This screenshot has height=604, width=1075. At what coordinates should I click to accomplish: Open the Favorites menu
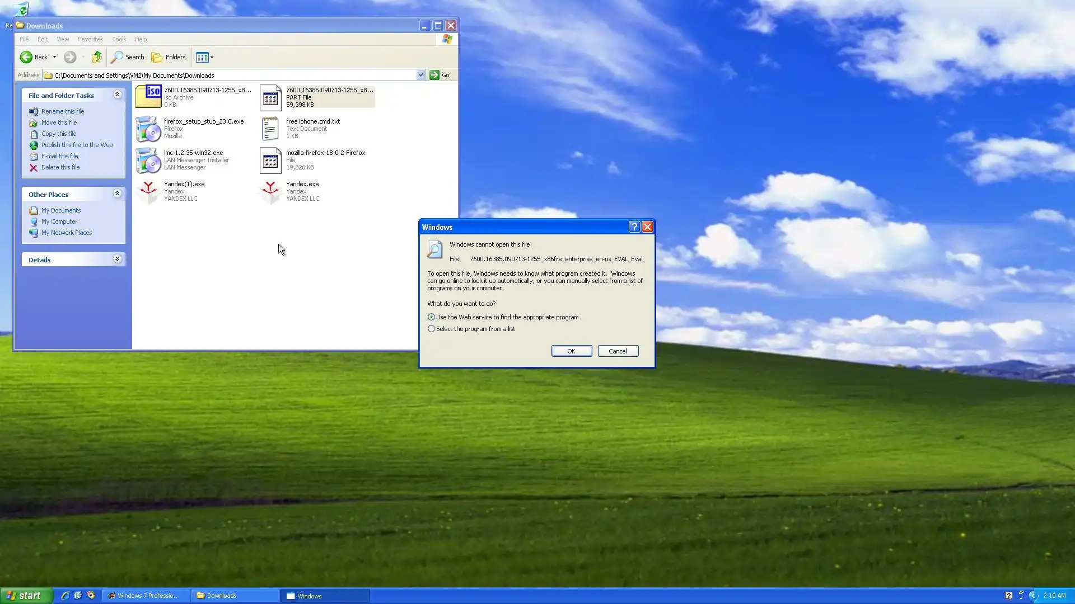pyautogui.click(x=90, y=39)
